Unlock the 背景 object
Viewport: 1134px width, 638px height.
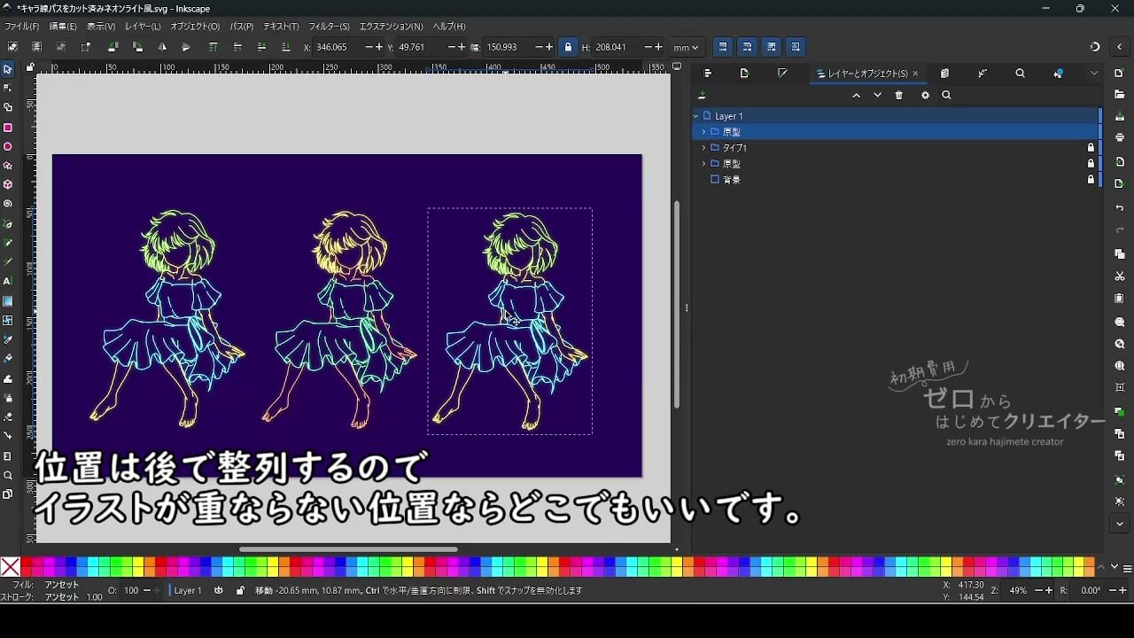click(1091, 180)
